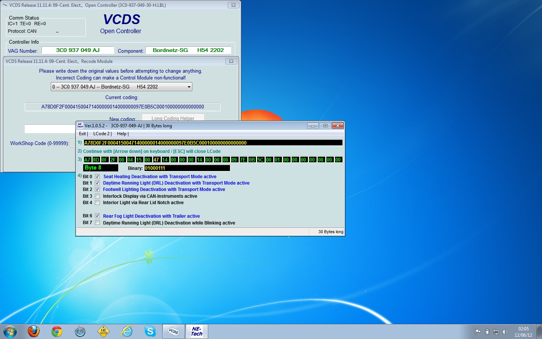Minimize the LCode window
This screenshot has width=542, height=339.
[313, 126]
